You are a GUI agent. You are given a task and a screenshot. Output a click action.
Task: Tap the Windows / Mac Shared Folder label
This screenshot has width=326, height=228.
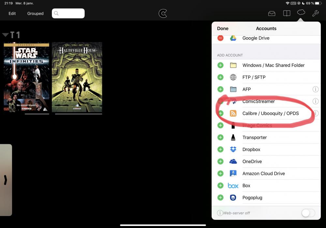[274, 65]
